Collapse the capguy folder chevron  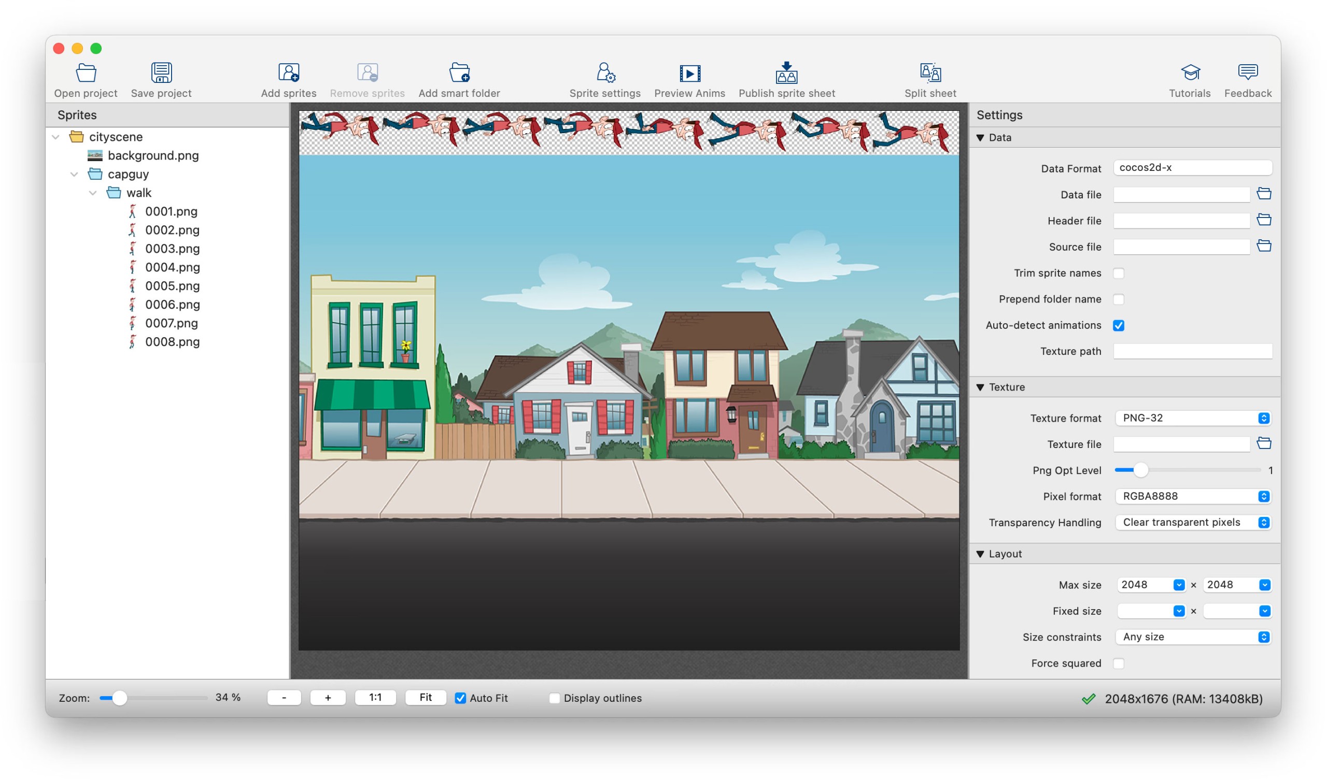74,174
